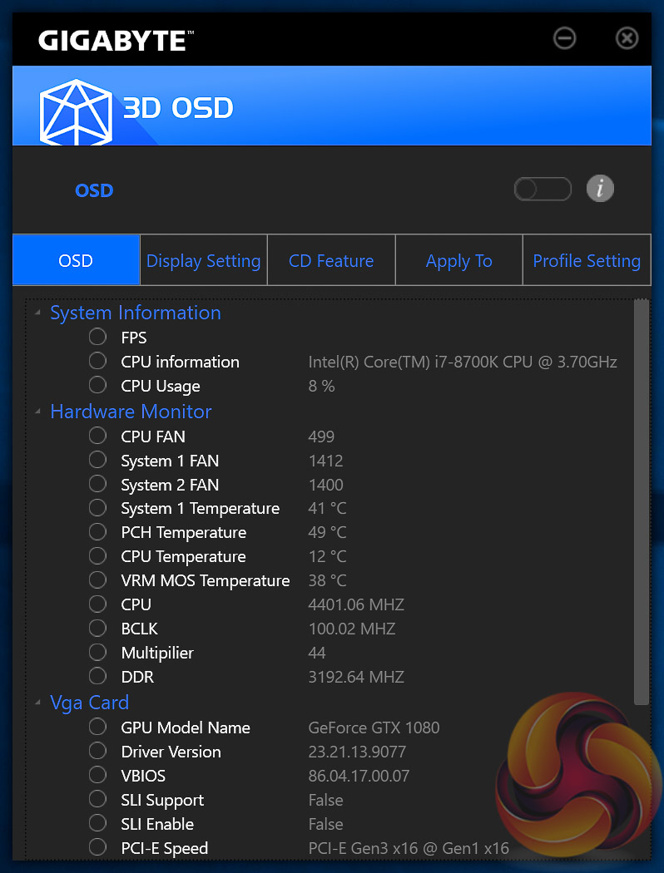The image size is (664, 873).
Task: Click the 38 °C VRM MOS value
Action: click(x=327, y=580)
